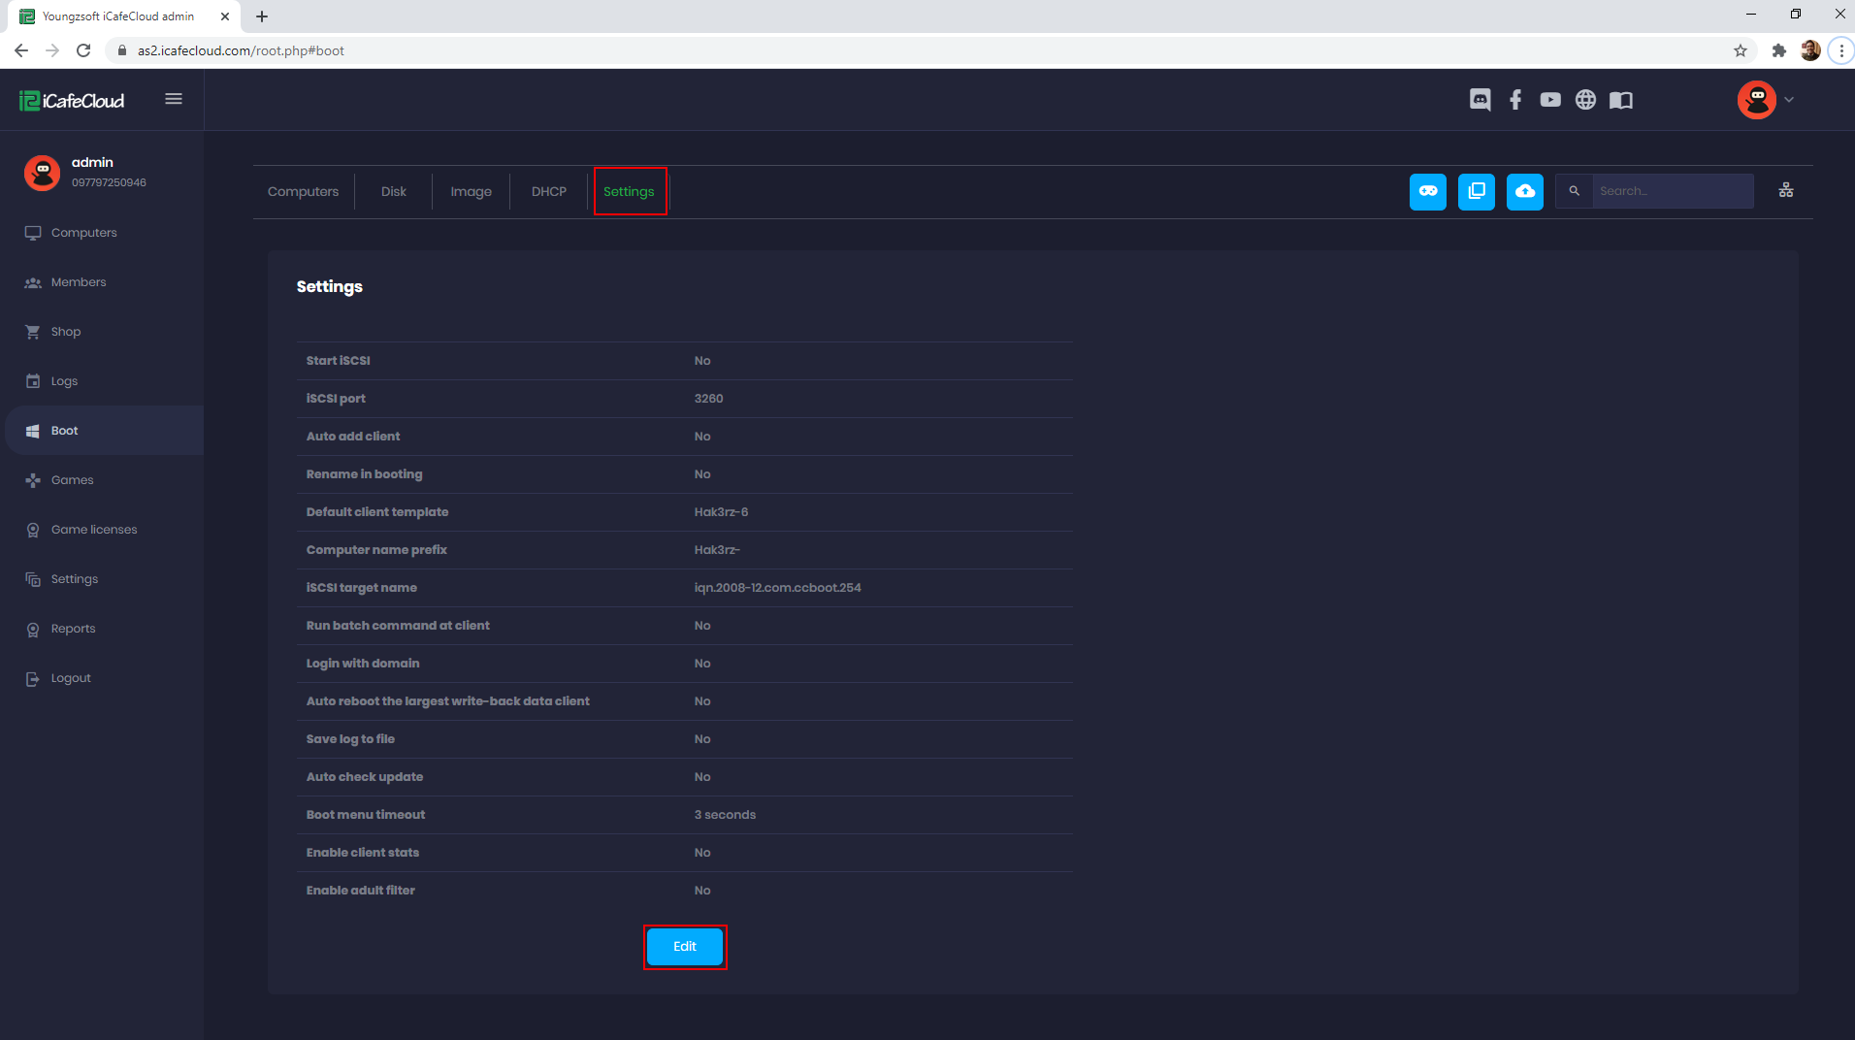Open the documentation book icon
The height and width of the screenshot is (1040, 1855).
coord(1621,100)
